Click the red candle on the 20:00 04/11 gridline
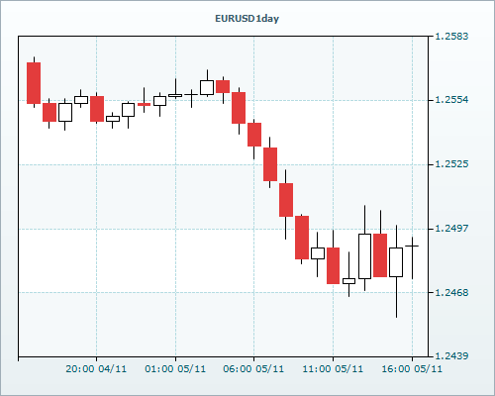This screenshot has height=396, width=495. pyautogui.click(x=97, y=109)
